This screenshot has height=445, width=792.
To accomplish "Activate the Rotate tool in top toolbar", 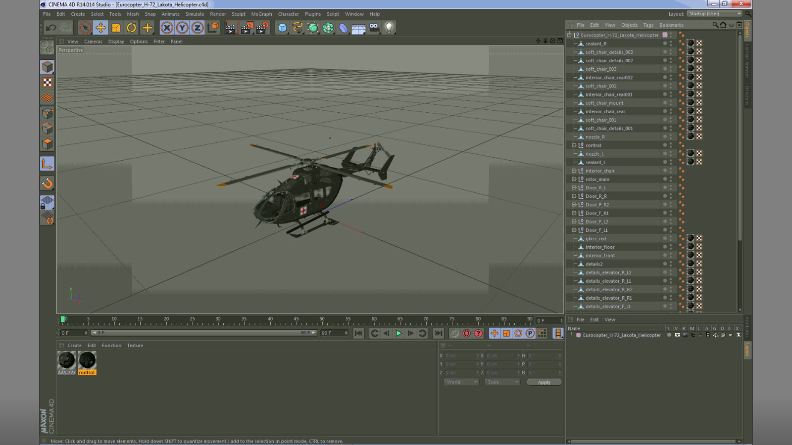I will pyautogui.click(x=131, y=28).
